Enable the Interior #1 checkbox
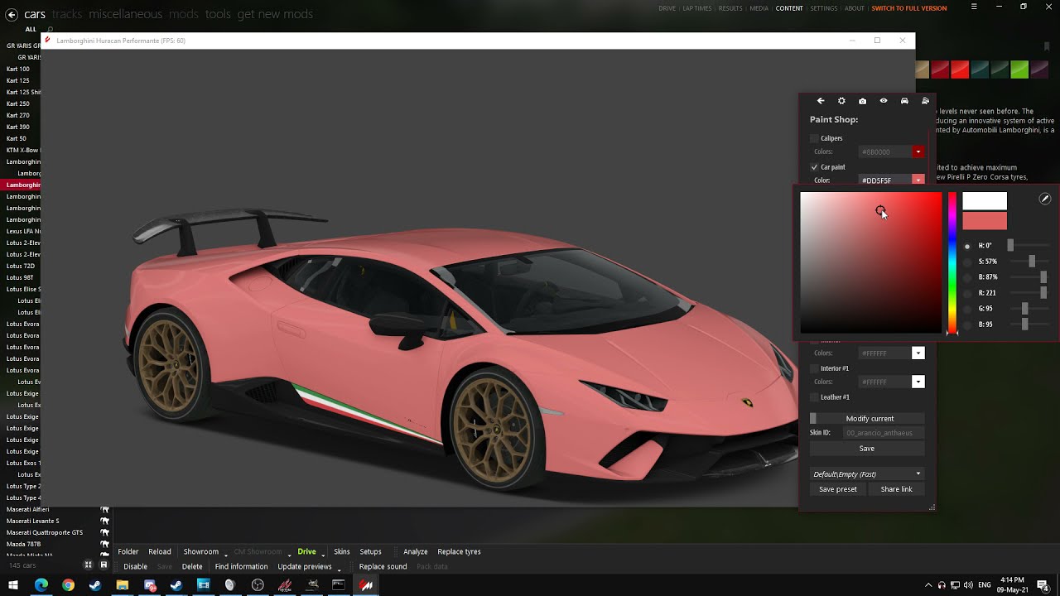 (x=814, y=368)
